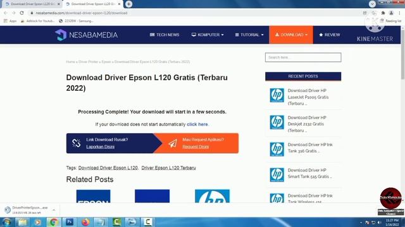Open Home breadcrumb link
The image size is (405, 227).
pos(70,62)
